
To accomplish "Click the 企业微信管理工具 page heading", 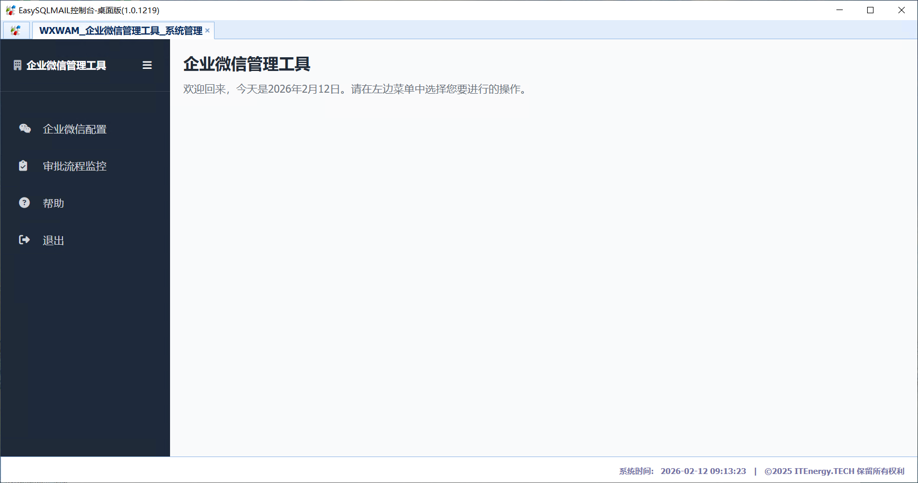I will [x=247, y=64].
